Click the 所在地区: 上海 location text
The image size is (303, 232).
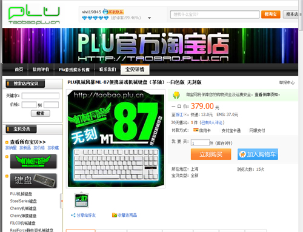185,169
